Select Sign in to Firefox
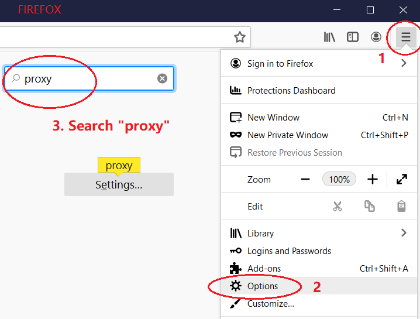420x319 pixels. click(x=319, y=64)
